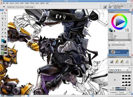This screenshot has width=133, height=97.
Task: Select the Layer Adjuster tool
Action: (x=5, y=13)
